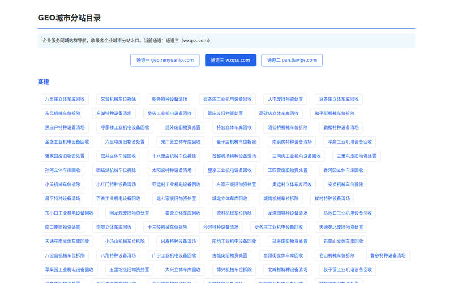Click 南口废旧物资处置 link
This screenshot has width=453, height=283.
click(62, 227)
